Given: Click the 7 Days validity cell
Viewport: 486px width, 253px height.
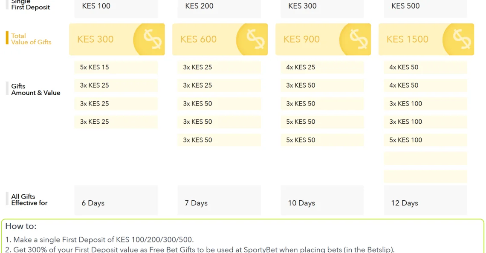Looking at the screenshot, I should (x=219, y=200).
